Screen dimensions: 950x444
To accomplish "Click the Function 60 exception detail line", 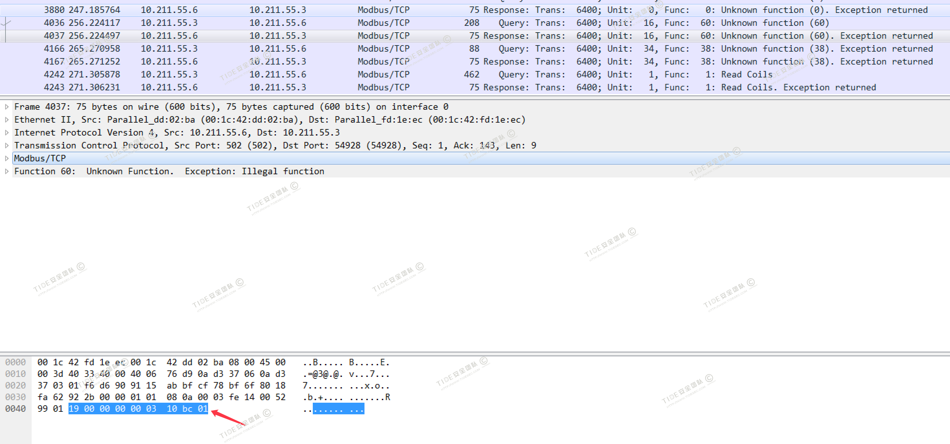I will 169,171.
